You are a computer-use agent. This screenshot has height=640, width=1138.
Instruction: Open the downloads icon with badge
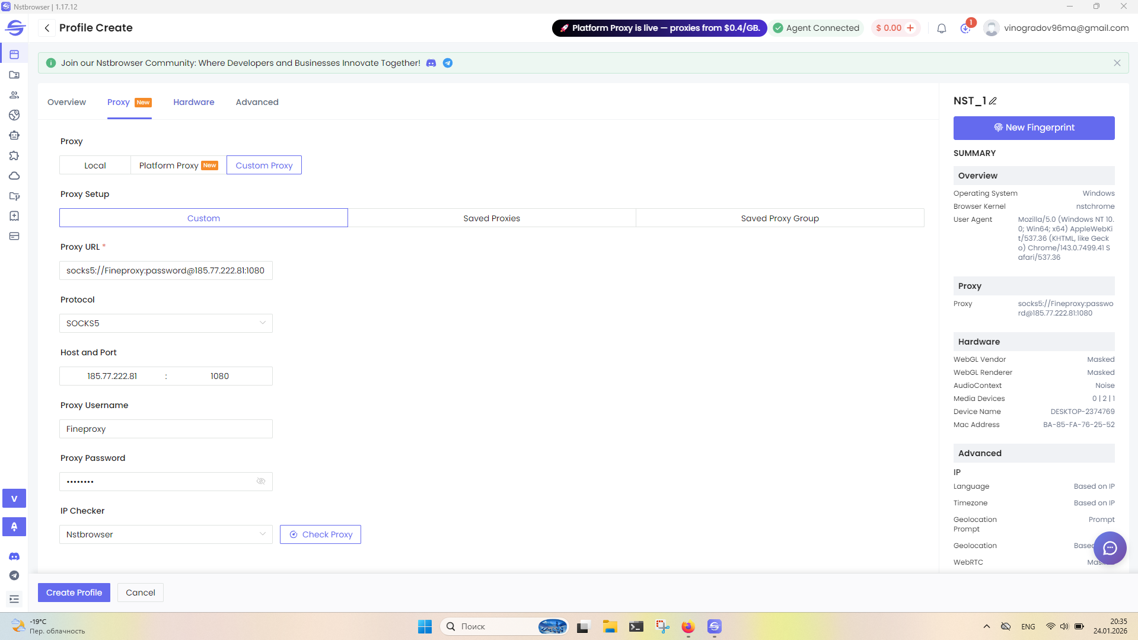(x=966, y=28)
